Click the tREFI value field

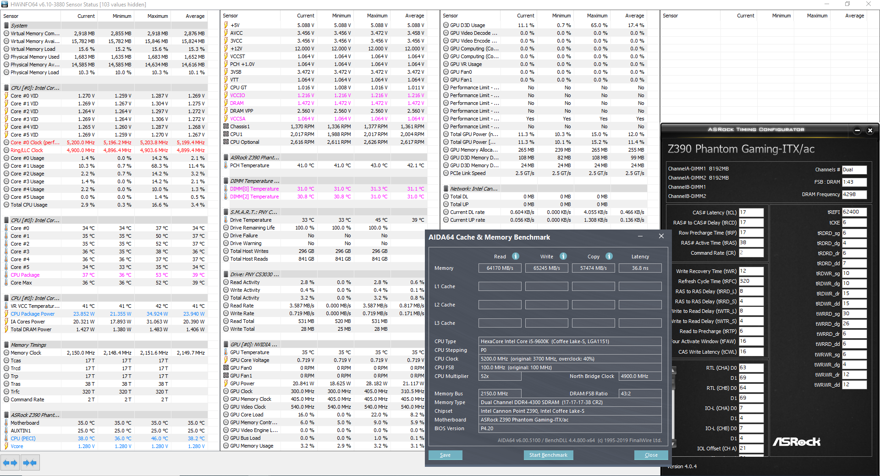point(854,212)
